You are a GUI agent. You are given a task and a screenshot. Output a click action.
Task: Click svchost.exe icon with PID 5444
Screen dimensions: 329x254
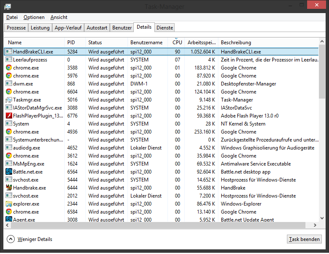click(8, 179)
